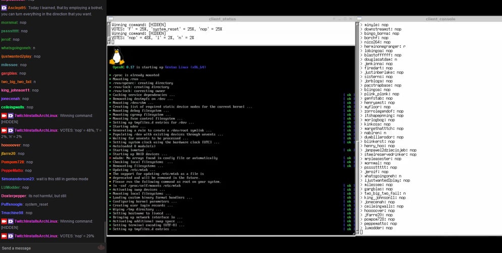Click username Puffsnoogle in Twitch chat
Image resolution: width=502 pixels, height=253 pixels.
12,205
